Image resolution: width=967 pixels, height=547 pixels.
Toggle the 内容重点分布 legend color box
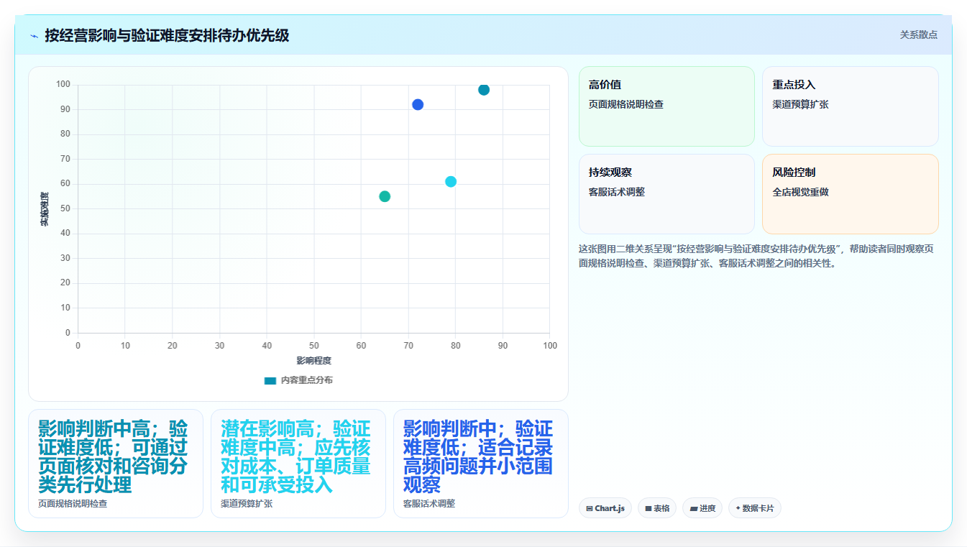pos(270,380)
